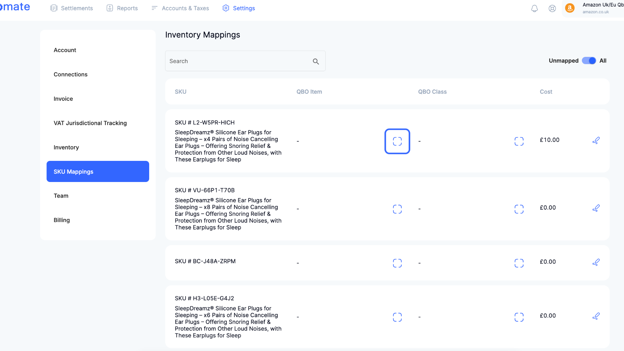
Task: Edit cost for SKU L2-W5PR-HICH
Action: point(596,140)
